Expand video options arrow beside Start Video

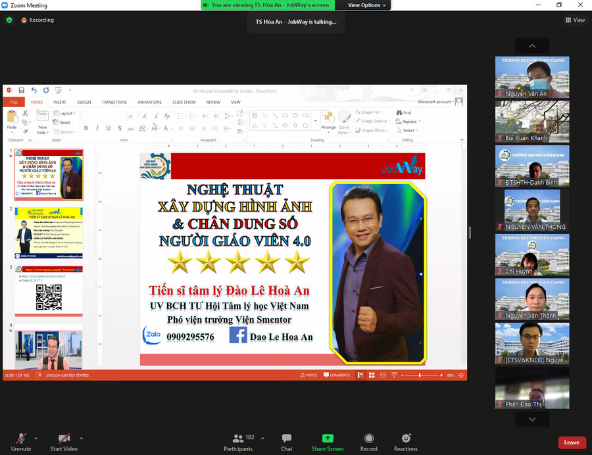click(x=81, y=439)
